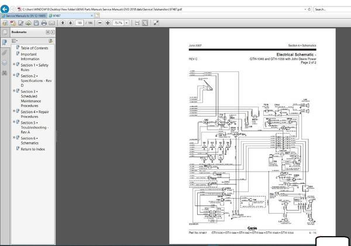Open Table of Contents bookmark
Image resolution: width=351 pixels, height=246 pixels.
(34, 47)
